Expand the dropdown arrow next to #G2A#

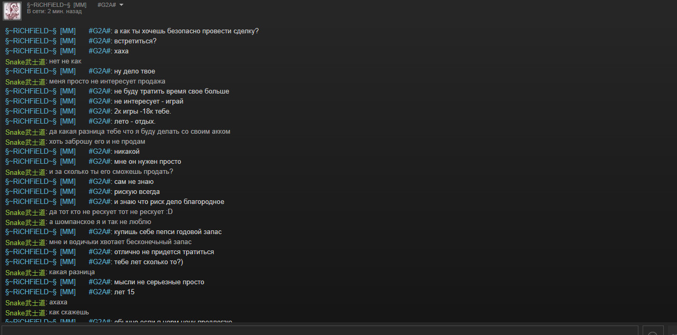pos(121,5)
